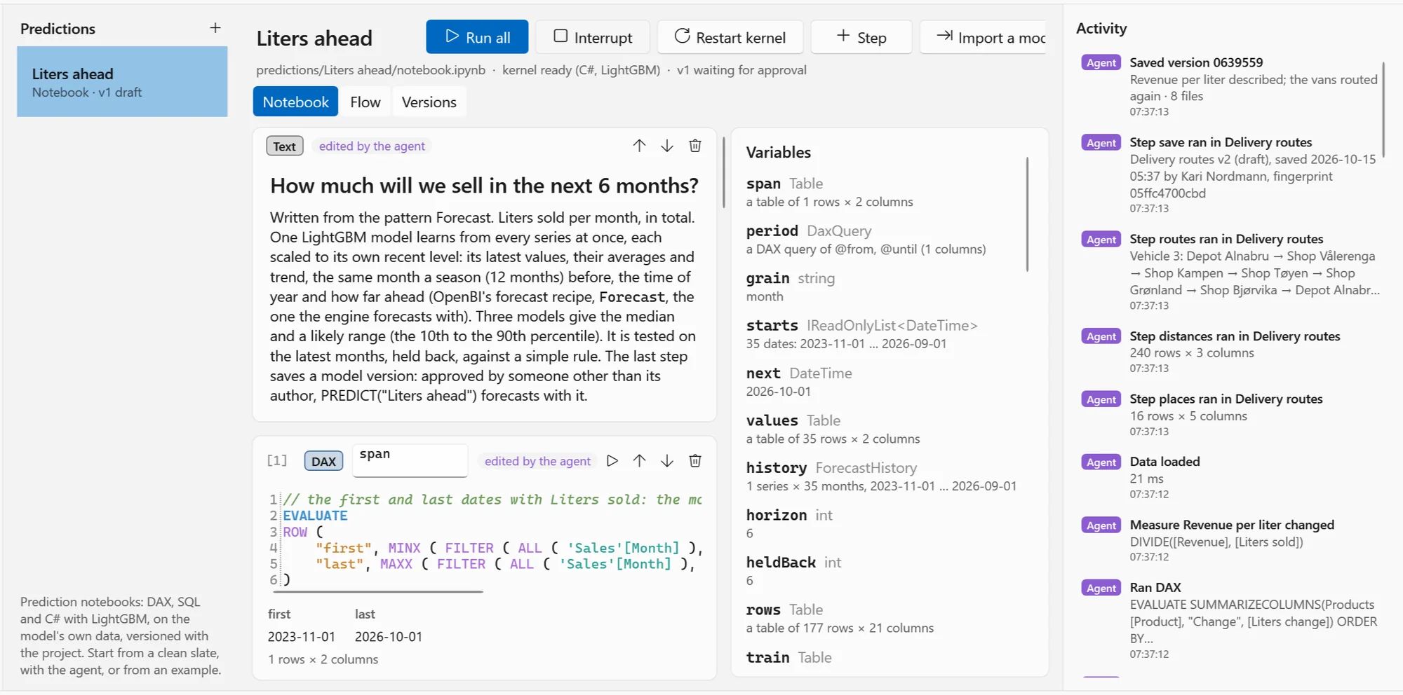Interrupt the running kernel
Image resolution: width=1403 pixels, height=695 pixels.
point(593,37)
